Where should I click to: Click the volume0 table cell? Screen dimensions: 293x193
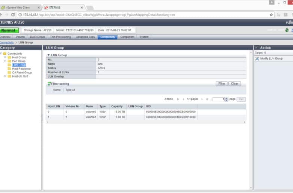coord(91,112)
